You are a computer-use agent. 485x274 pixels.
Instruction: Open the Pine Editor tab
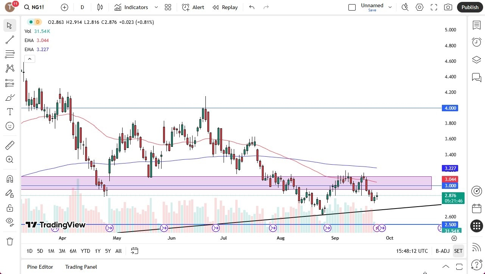click(x=40, y=267)
